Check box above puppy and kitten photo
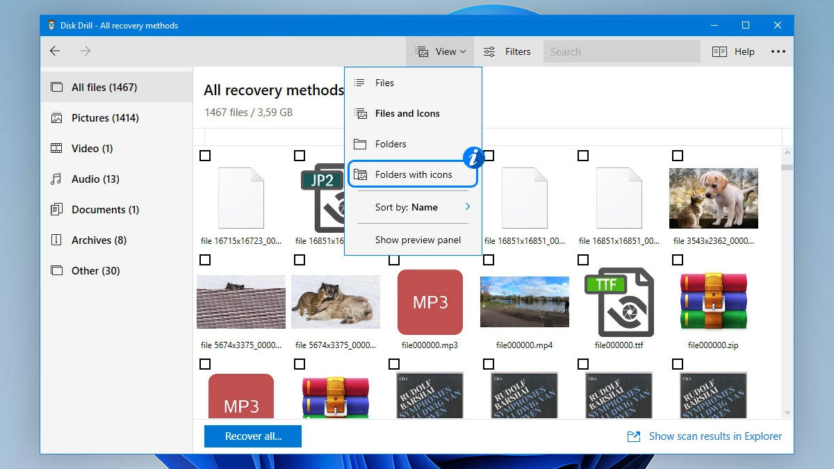The width and height of the screenshot is (834, 469). [678, 156]
